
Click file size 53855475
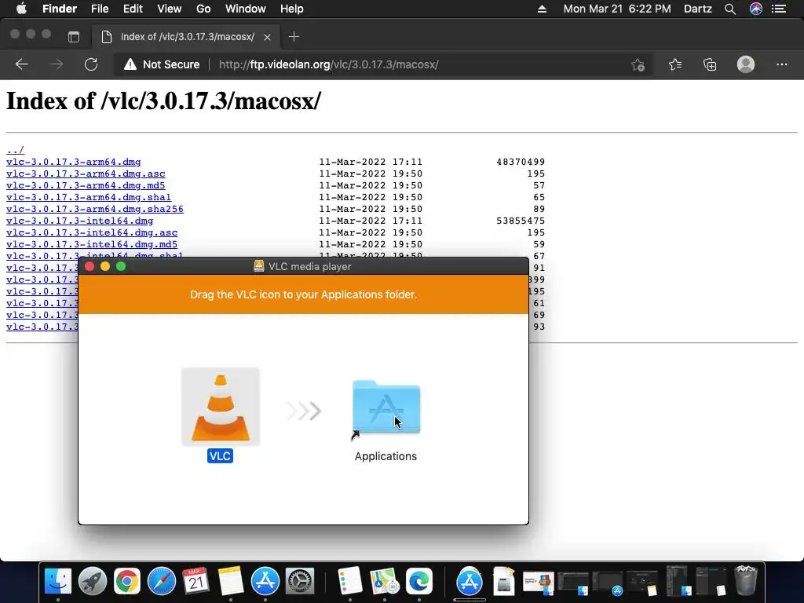[521, 221]
